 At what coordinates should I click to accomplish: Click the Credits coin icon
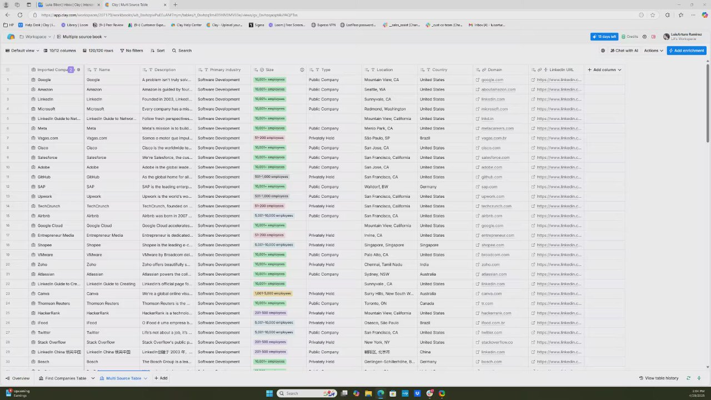624,37
